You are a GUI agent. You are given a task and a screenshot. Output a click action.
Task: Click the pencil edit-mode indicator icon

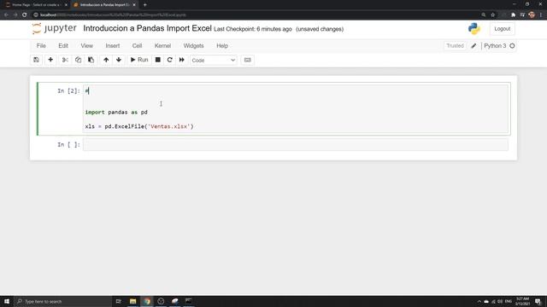point(473,45)
